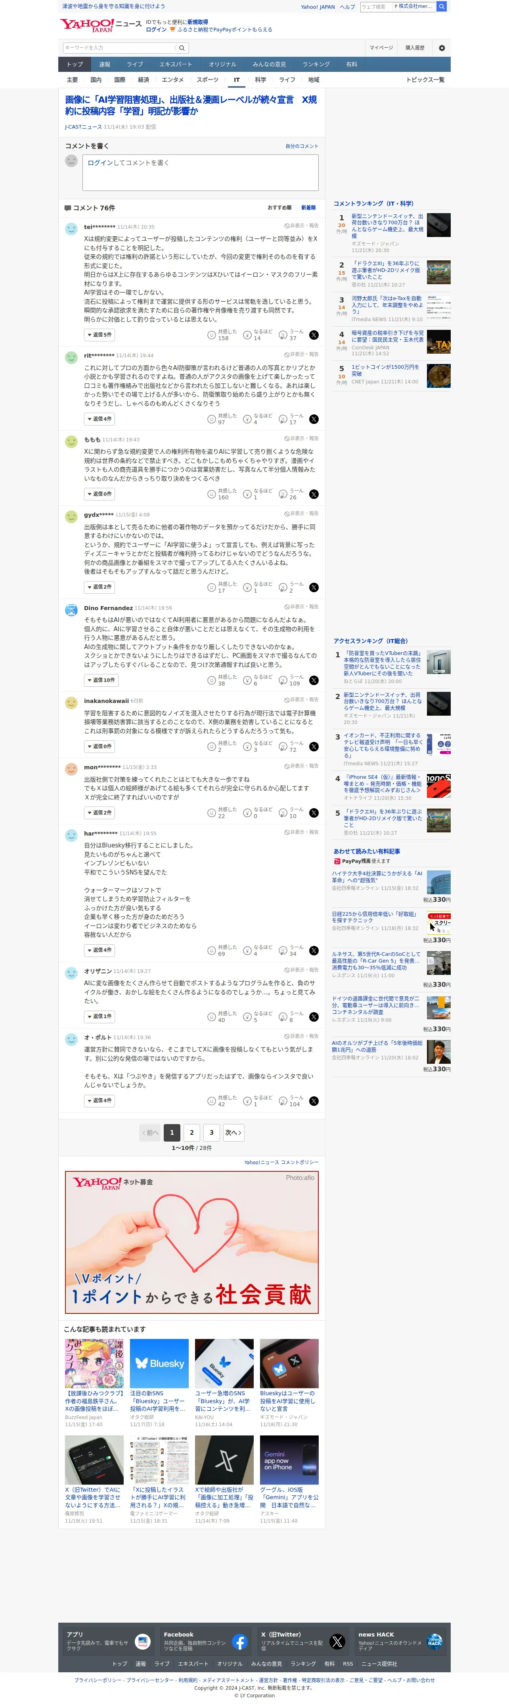Open the J-CASTニュース source link
This screenshot has height=1708, width=509.
coord(83,127)
